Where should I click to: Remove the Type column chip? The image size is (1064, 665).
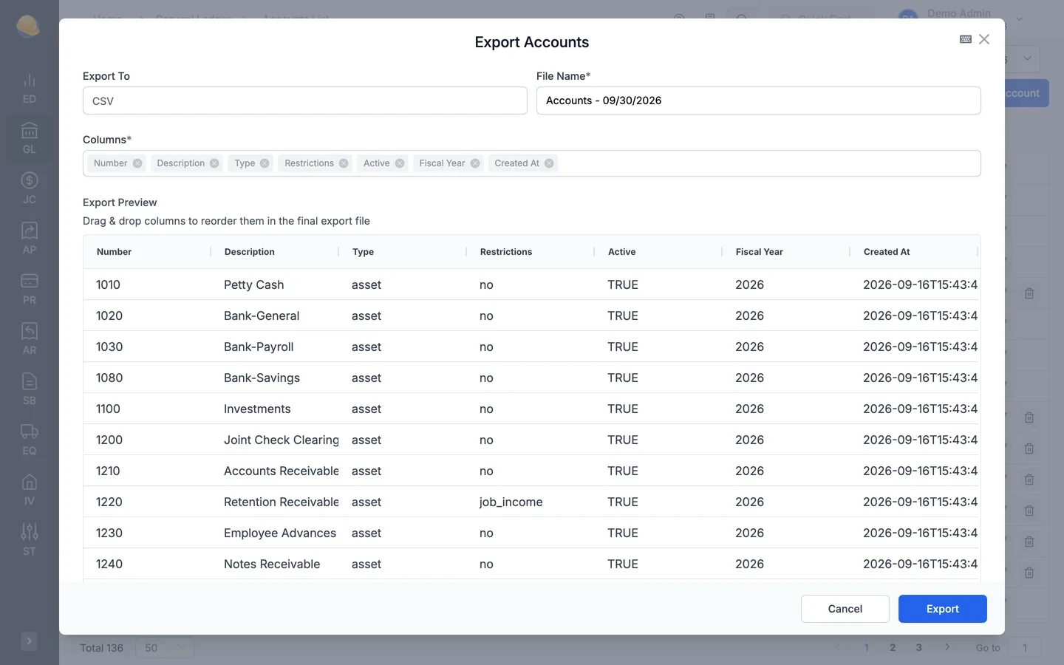click(x=265, y=163)
